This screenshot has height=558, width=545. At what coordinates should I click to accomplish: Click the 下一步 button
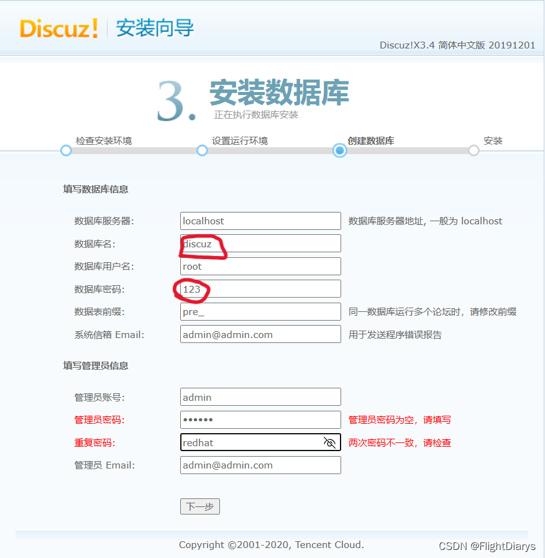[x=199, y=506]
